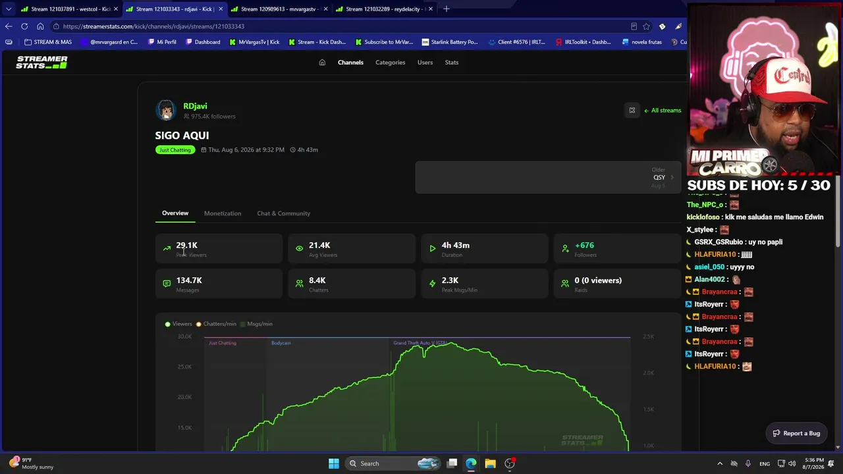Click the Grand Theft Auto V segment label

[420, 343]
